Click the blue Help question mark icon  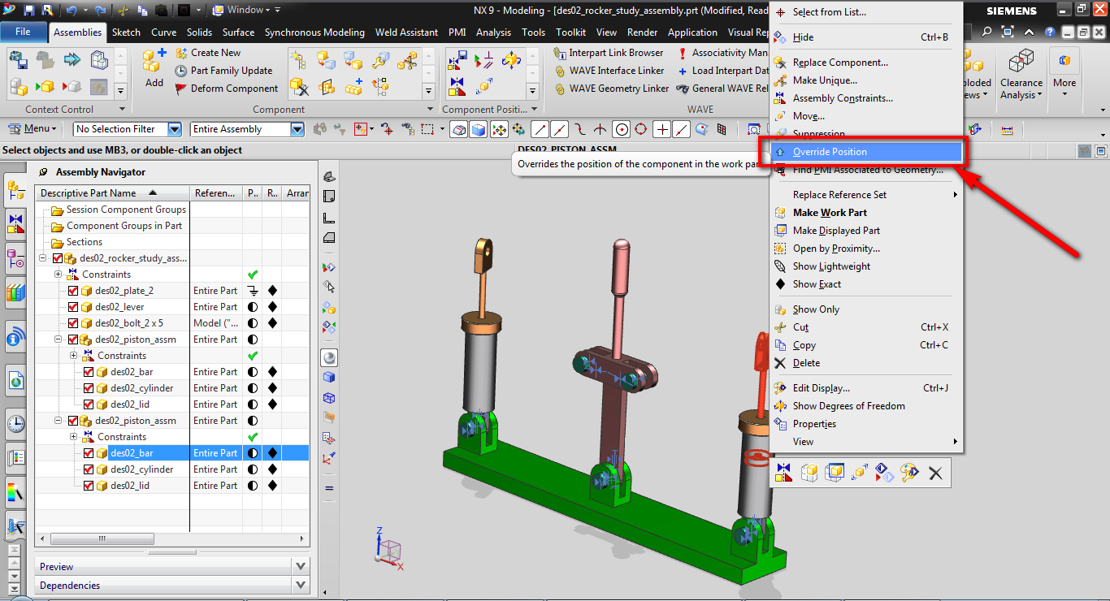point(1051,32)
